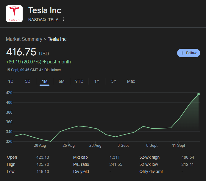Click the past month label
The height and width of the screenshot is (181, 206).
click(x=59, y=62)
